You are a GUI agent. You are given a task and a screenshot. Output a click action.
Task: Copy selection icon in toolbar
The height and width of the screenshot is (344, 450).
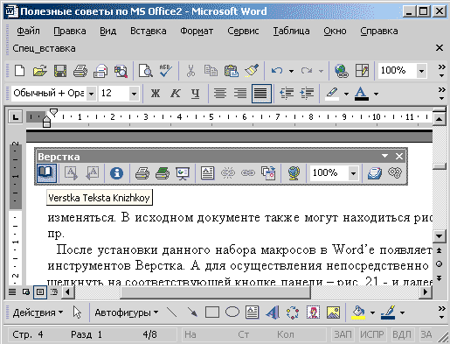[x=211, y=71]
